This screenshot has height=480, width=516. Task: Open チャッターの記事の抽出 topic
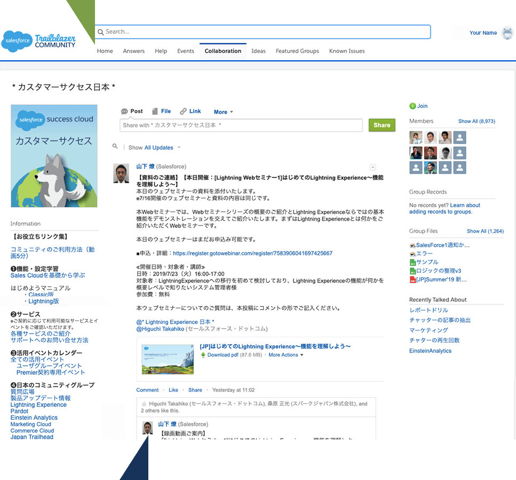440,320
